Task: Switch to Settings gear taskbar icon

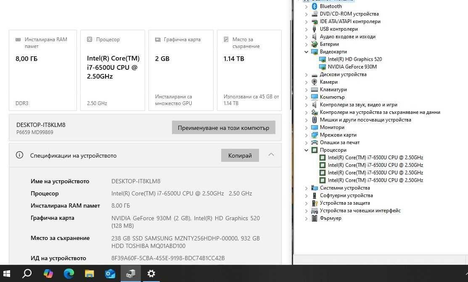Action: click(x=151, y=273)
